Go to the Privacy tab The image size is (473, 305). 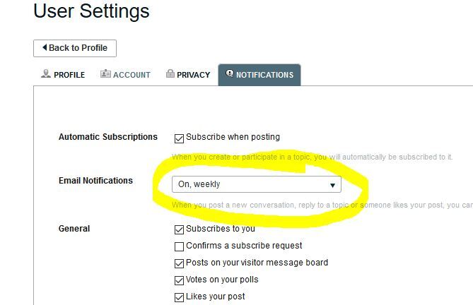click(x=187, y=75)
